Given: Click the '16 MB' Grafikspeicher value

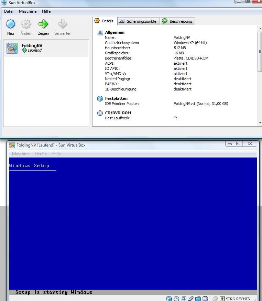Looking at the screenshot, I should pyautogui.click(x=179, y=53).
